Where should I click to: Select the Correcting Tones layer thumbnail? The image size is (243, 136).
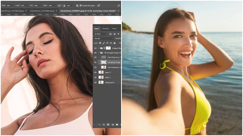coord(104,62)
